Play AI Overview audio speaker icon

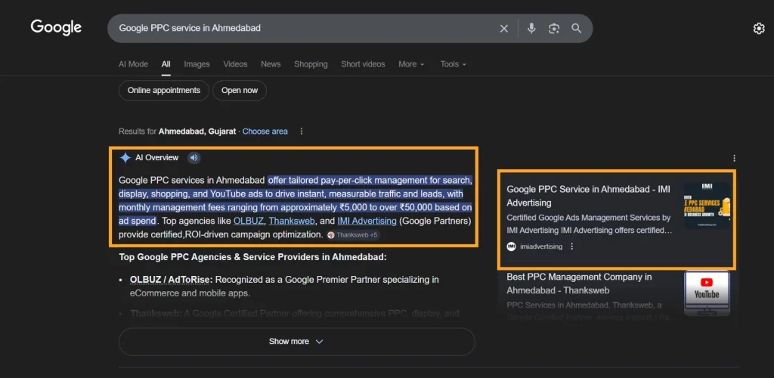pos(194,158)
